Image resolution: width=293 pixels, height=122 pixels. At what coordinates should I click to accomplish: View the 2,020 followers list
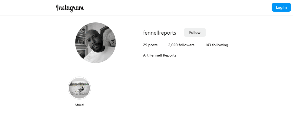tap(181, 45)
